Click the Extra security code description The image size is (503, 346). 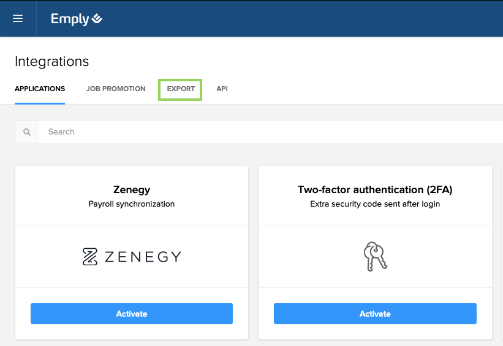click(x=375, y=204)
